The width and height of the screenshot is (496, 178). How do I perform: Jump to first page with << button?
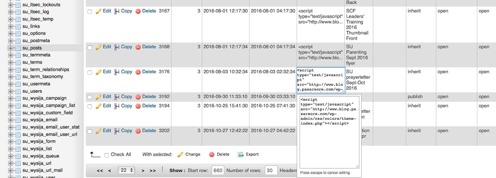(100, 171)
